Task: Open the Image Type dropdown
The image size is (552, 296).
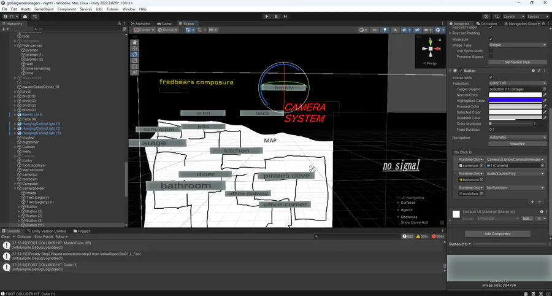Action: point(518,45)
